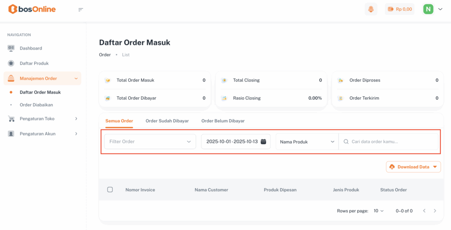The image size is (451, 230).
Task: Click the order search input field
Action: point(392,142)
